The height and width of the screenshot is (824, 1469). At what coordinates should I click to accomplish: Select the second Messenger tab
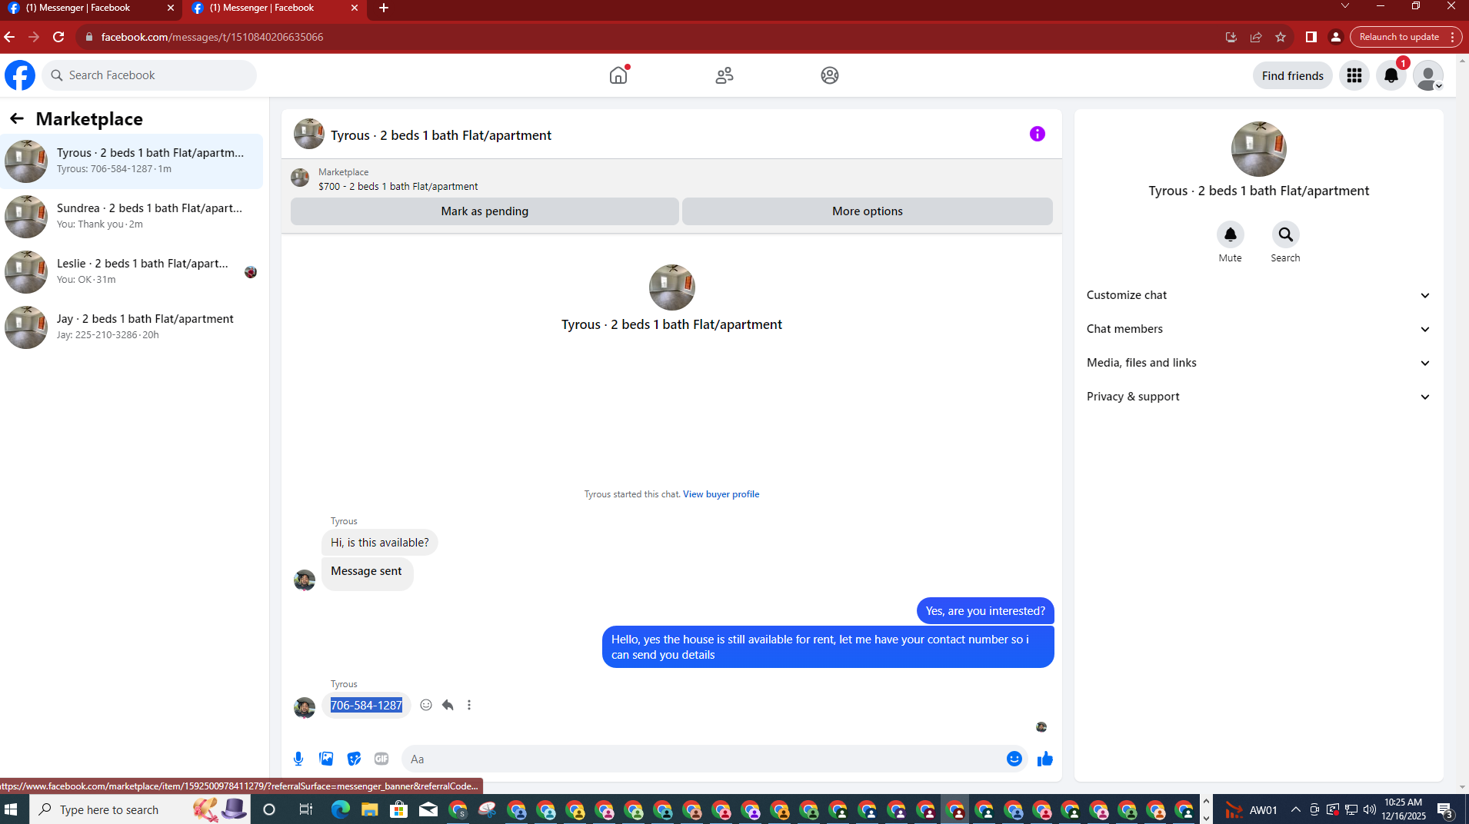pos(275,8)
